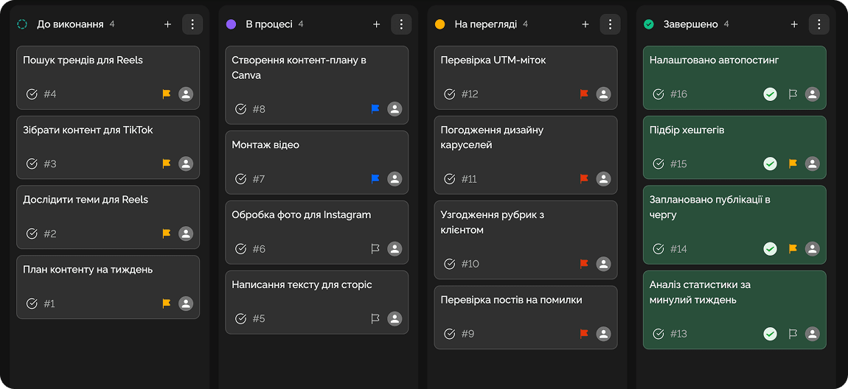Open the assignee avatar on task #3
848x389 pixels.
[x=186, y=164]
